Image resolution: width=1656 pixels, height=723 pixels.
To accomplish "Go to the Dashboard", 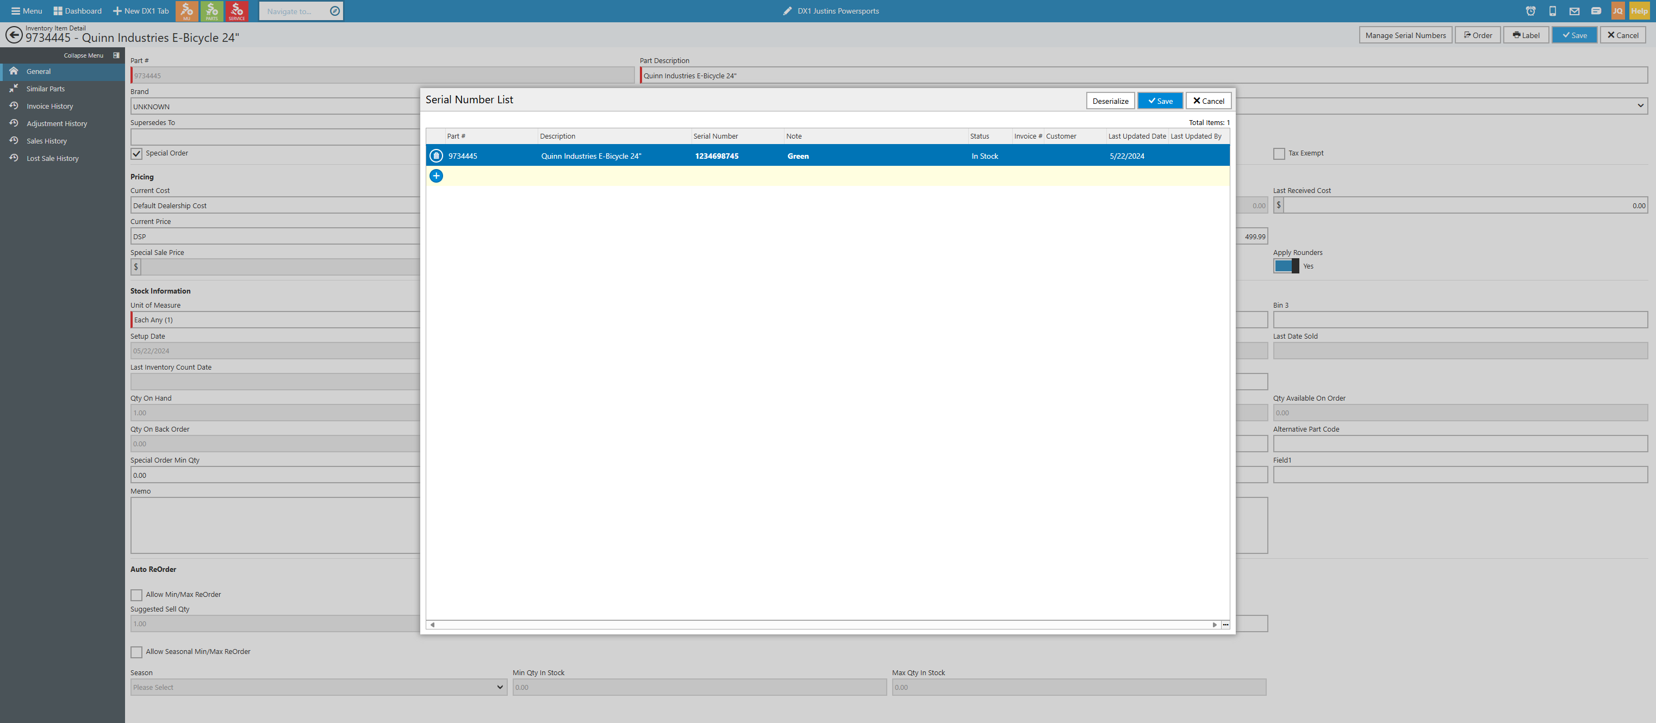I will point(77,11).
